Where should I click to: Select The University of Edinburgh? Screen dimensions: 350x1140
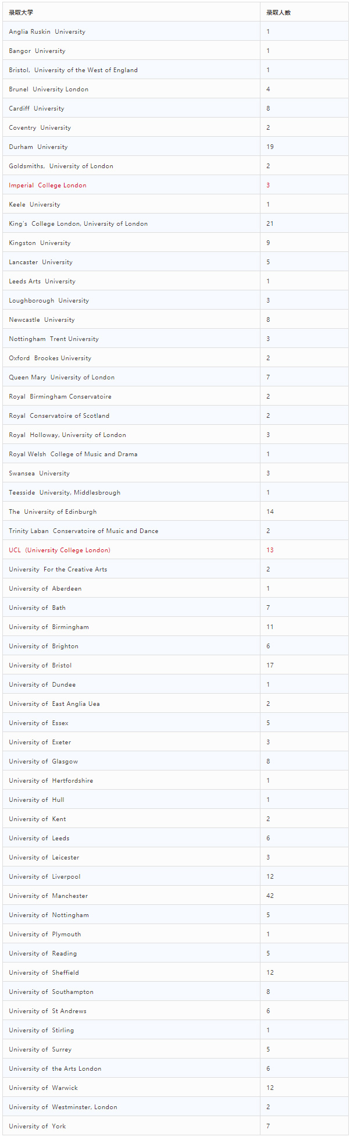(x=53, y=512)
